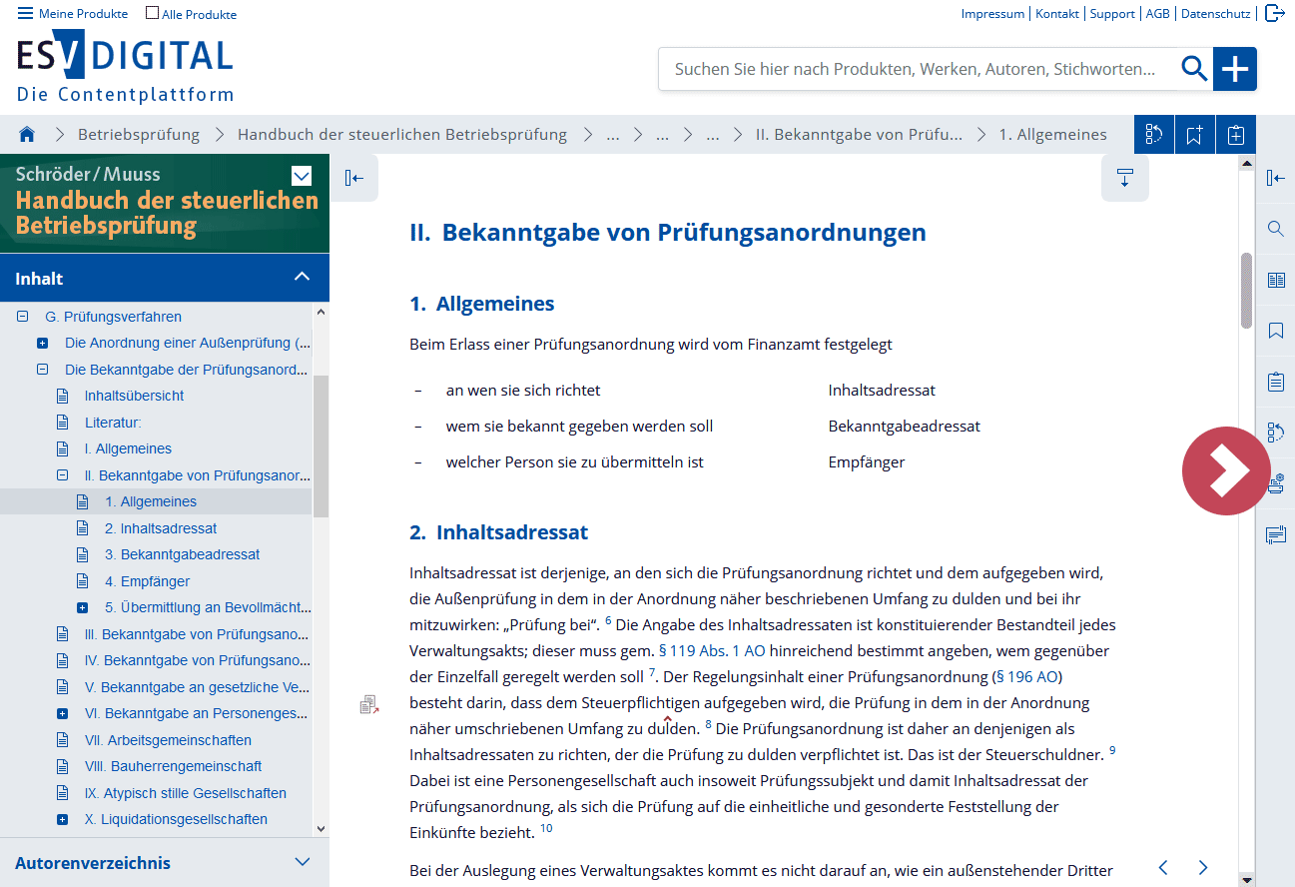The width and height of the screenshot is (1295, 887).
Task: Focus the product search input field
Action: click(x=916, y=69)
